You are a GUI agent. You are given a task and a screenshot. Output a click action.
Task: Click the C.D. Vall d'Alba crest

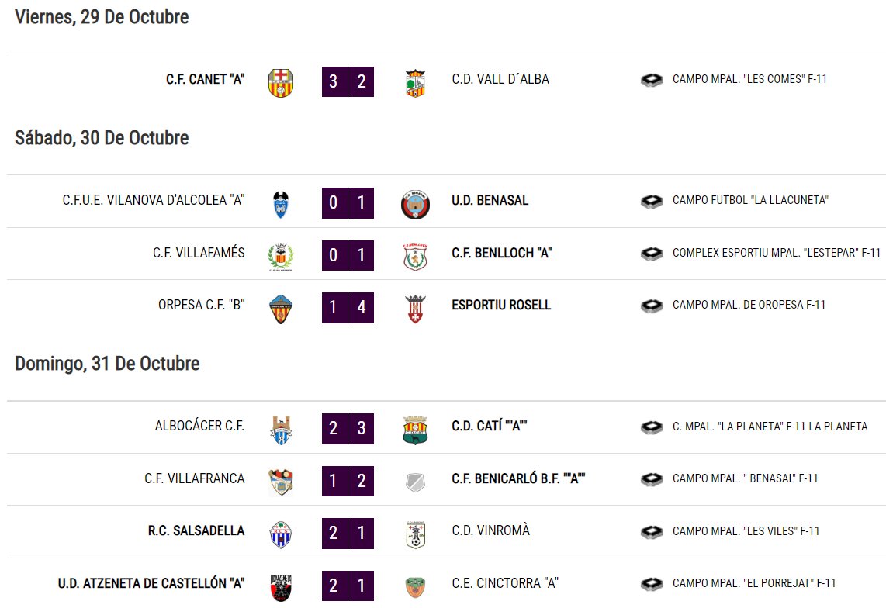click(415, 83)
